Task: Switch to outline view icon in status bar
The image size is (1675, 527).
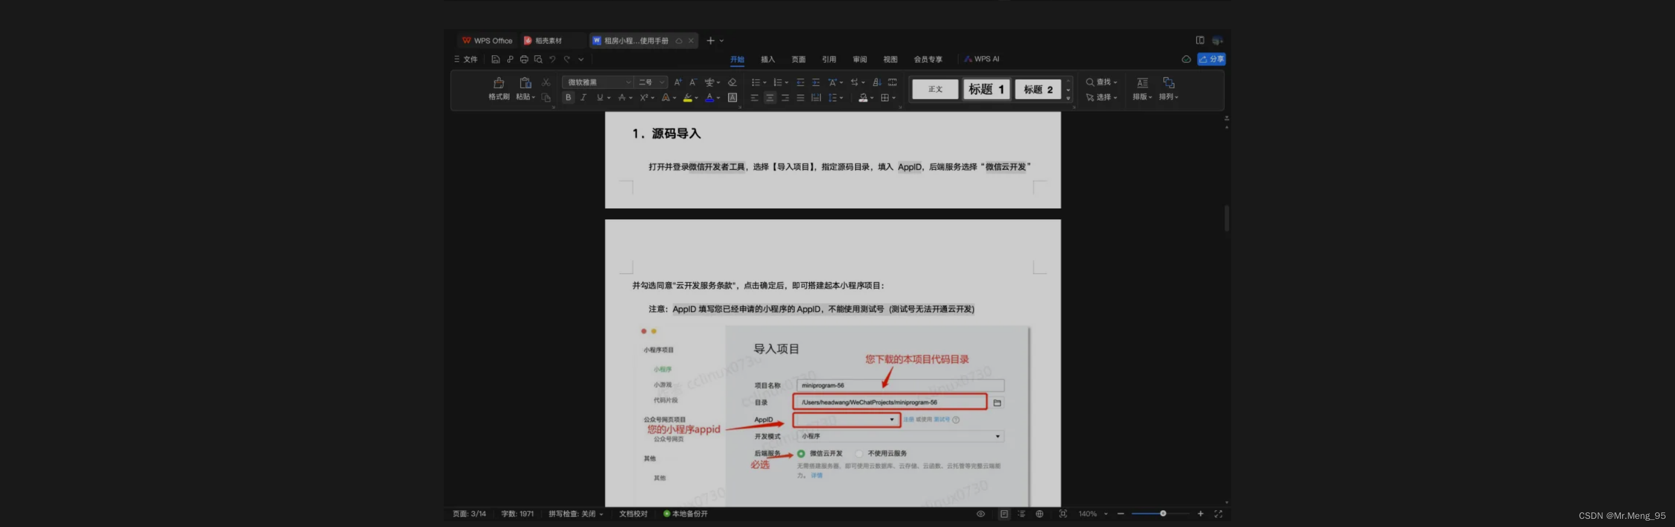Action: (1021, 514)
